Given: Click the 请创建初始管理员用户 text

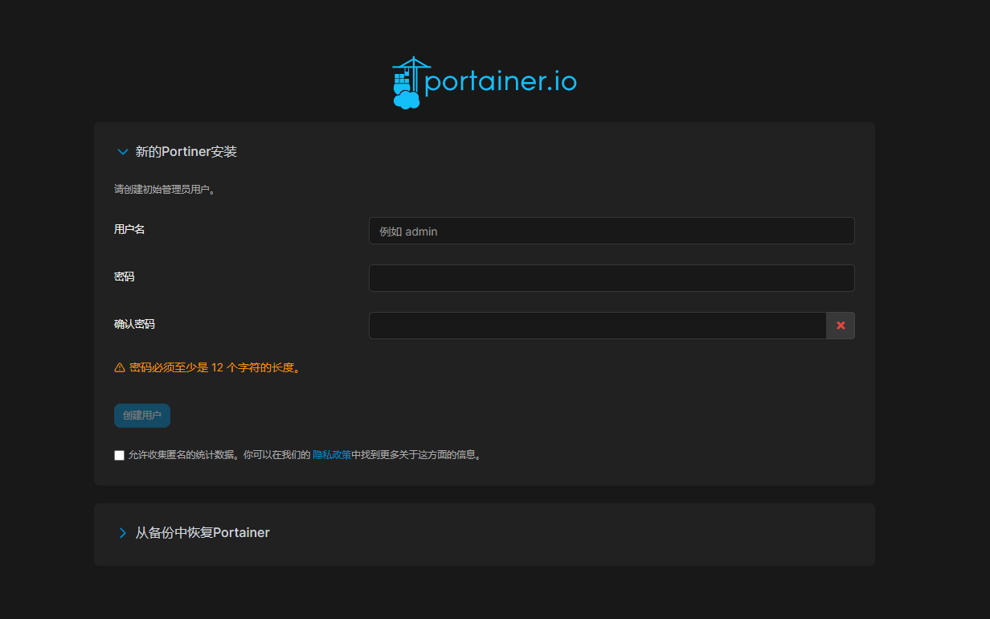Looking at the screenshot, I should pyautogui.click(x=165, y=190).
